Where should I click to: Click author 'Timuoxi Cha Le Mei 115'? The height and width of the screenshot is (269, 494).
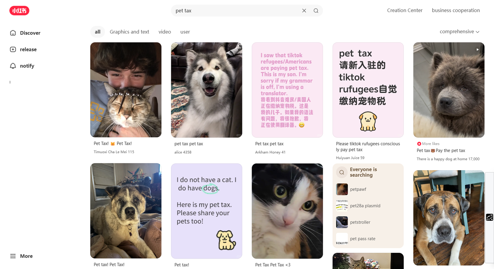114,152
